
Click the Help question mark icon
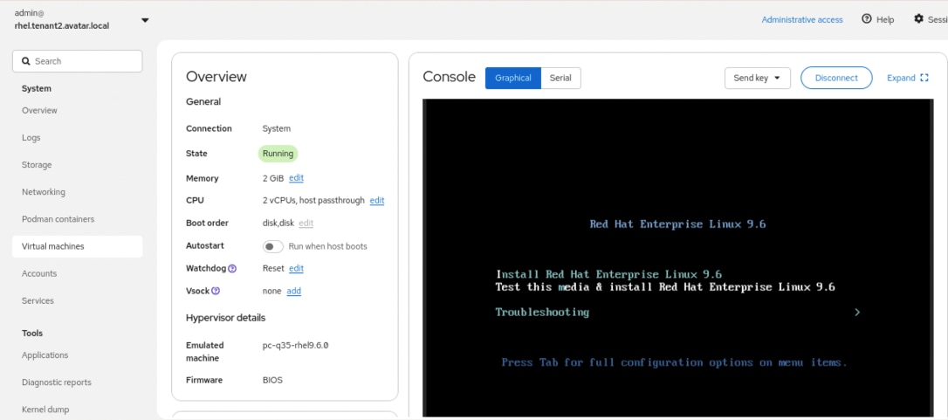pyautogui.click(x=866, y=19)
